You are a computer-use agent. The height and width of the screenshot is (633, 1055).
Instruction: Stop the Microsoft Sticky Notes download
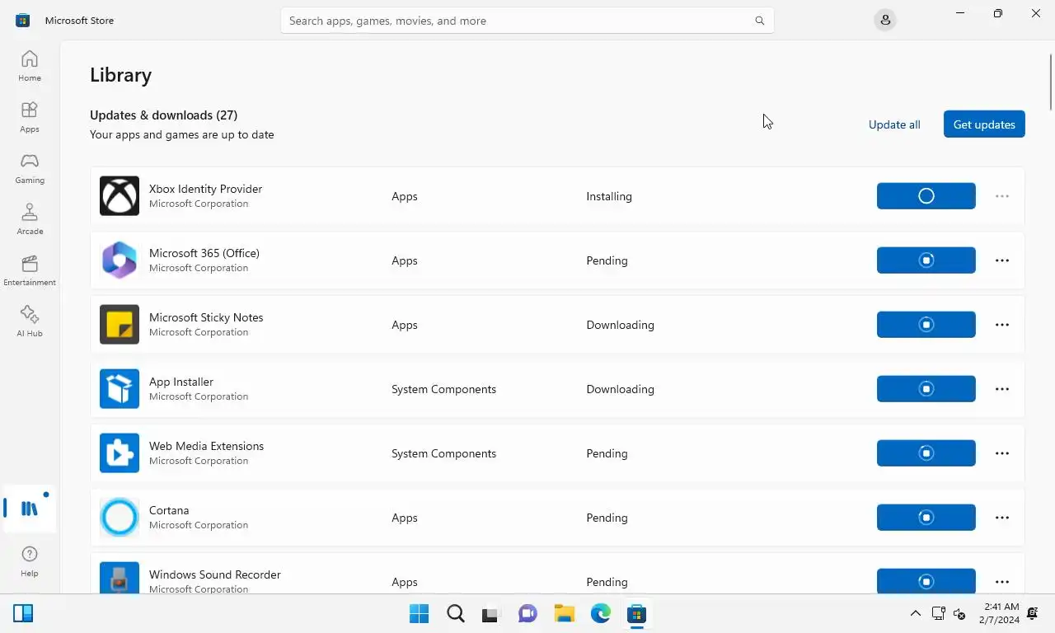[926, 325]
